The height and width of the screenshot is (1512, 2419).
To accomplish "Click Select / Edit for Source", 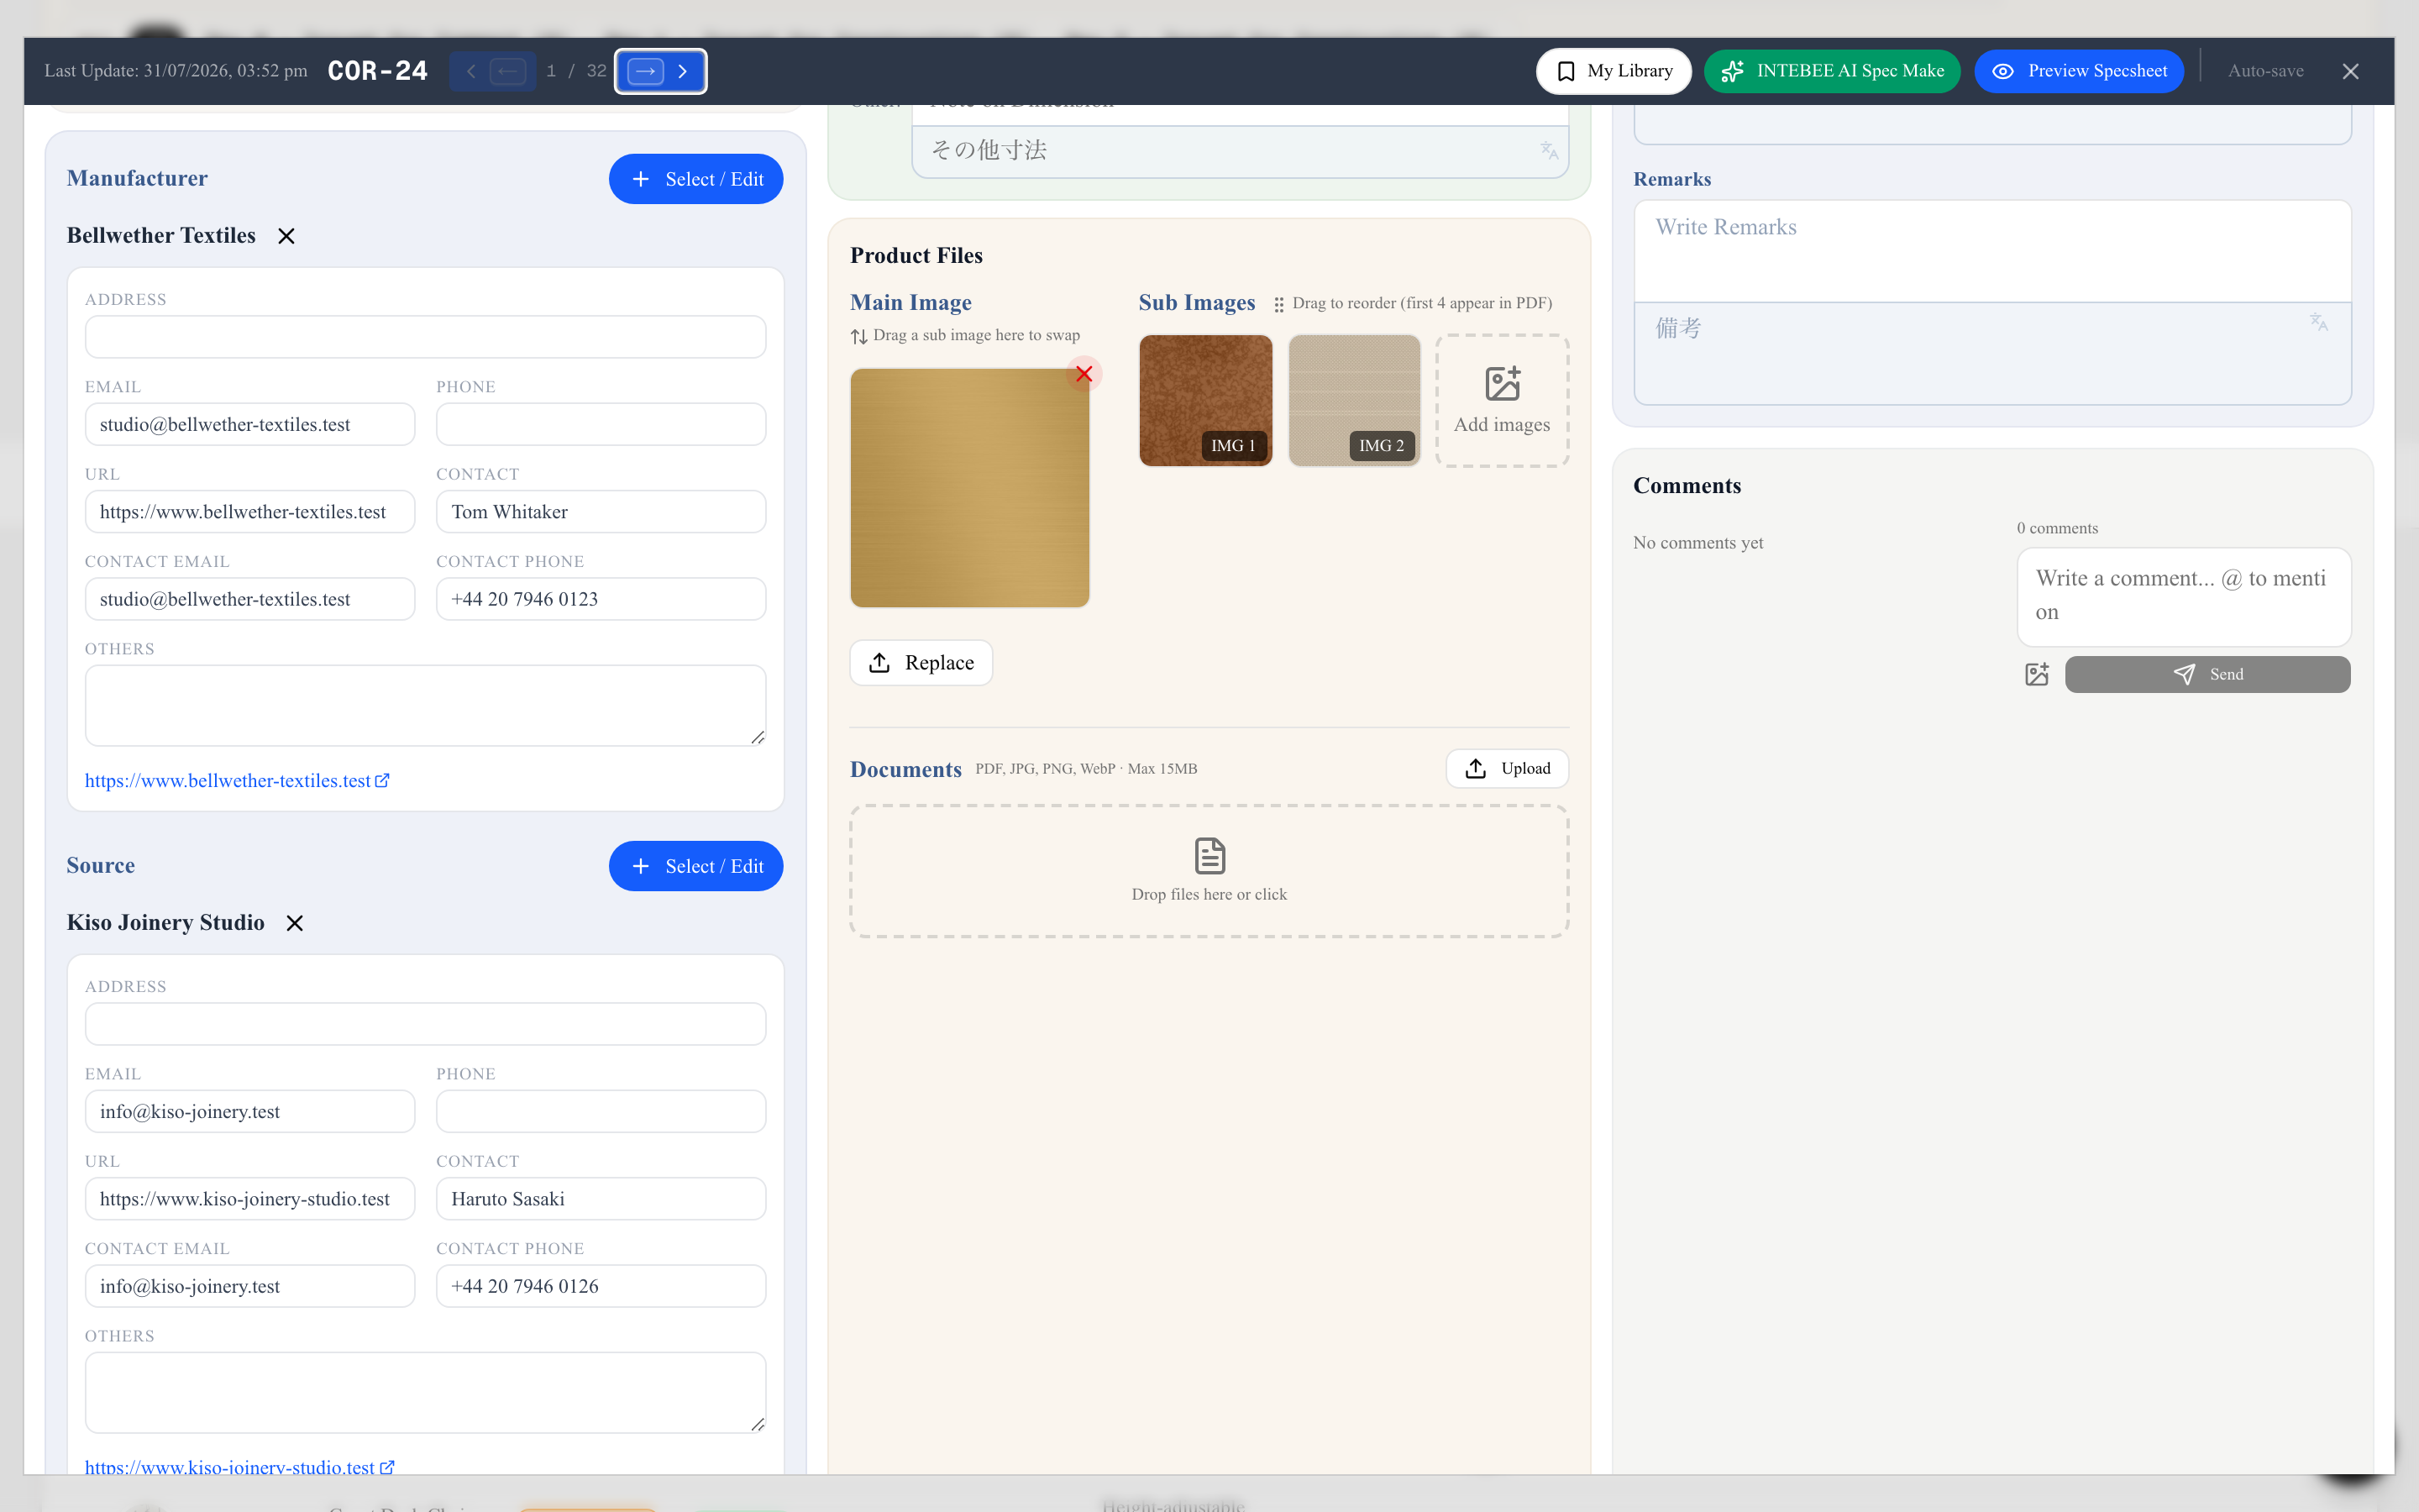I will click(695, 866).
